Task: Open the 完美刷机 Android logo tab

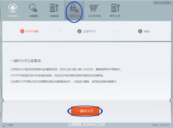Action: (13, 10)
